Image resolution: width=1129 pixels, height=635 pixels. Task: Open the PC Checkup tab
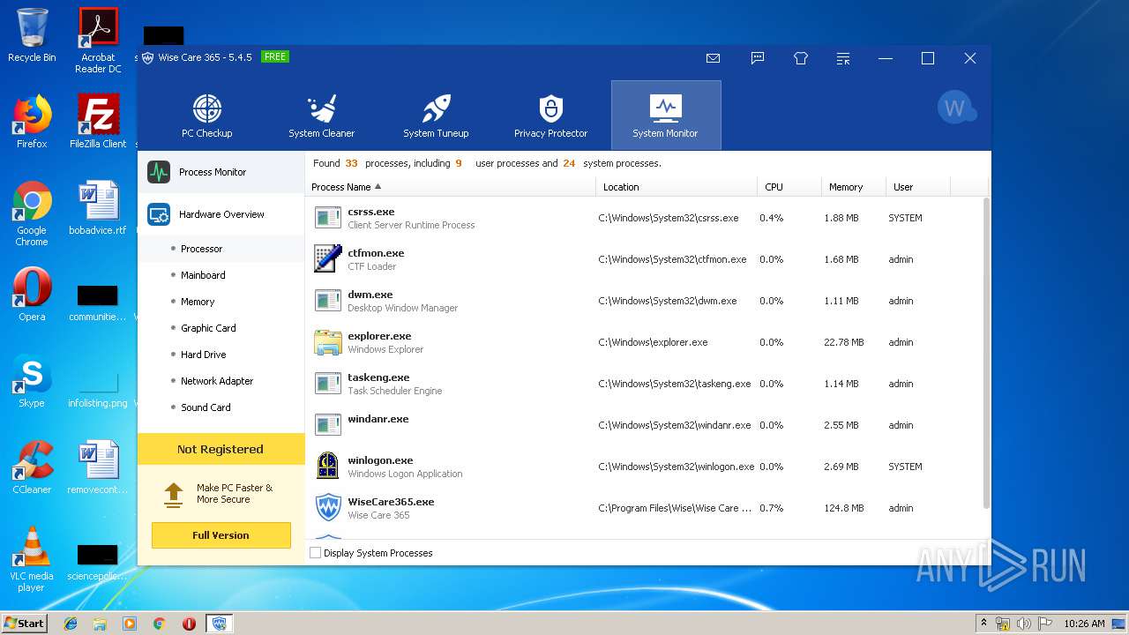coord(207,116)
